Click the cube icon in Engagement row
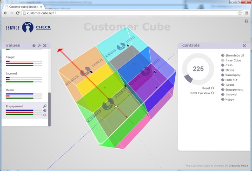Screen dimensions: 252x171 (x=45, y=110)
